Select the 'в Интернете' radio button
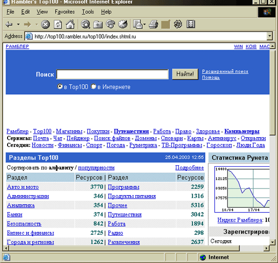 tap(94, 87)
